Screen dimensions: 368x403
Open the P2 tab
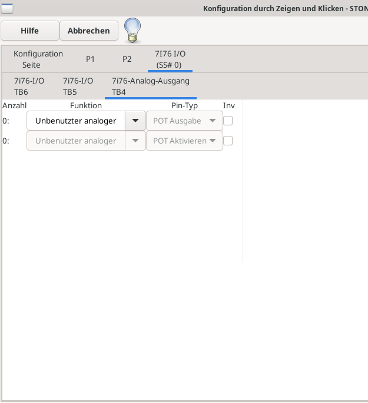coord(127,59)
